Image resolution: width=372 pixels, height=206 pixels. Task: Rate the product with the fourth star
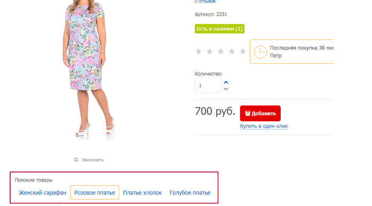pyautogui.click(x=232, y=51)
